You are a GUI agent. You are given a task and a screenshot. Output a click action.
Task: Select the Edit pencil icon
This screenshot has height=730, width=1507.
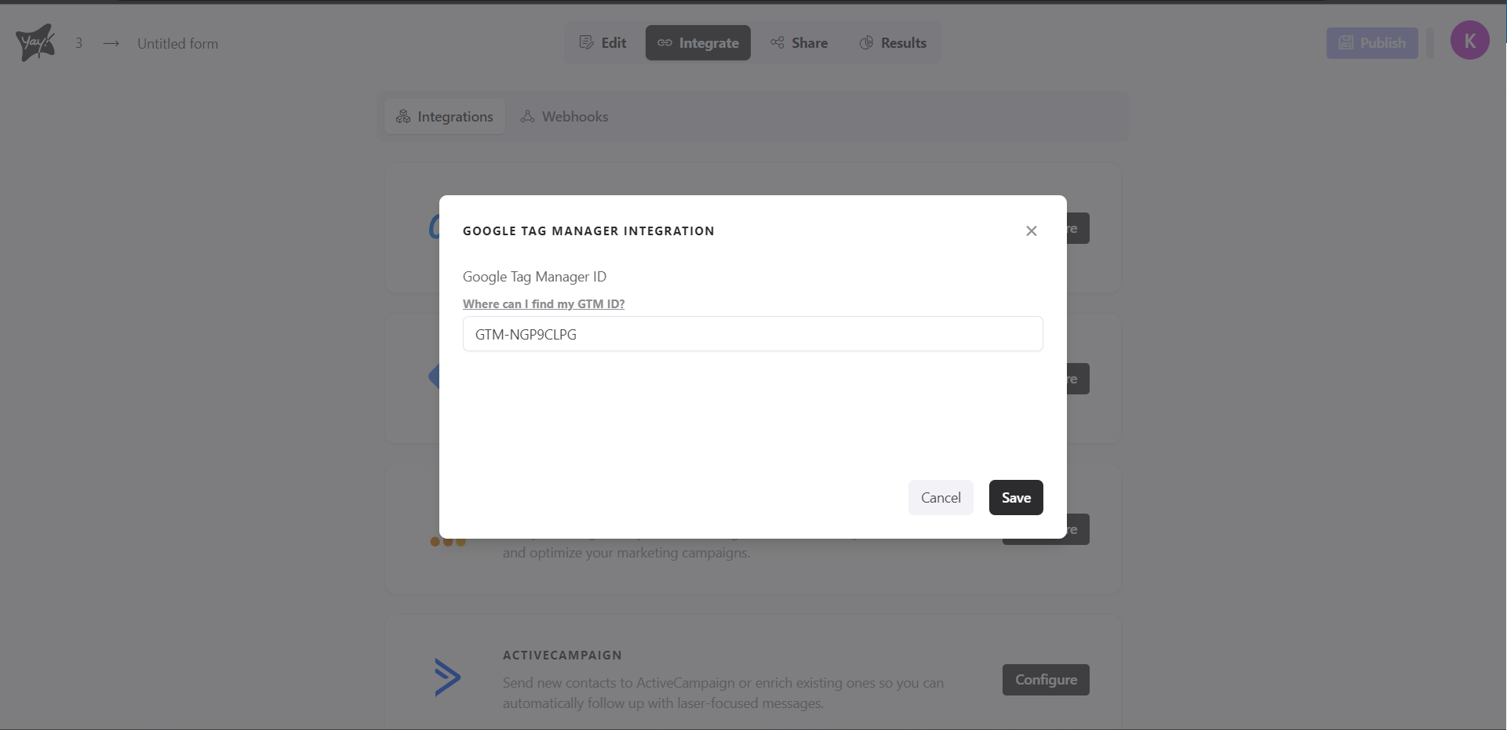tap(586, 42)
